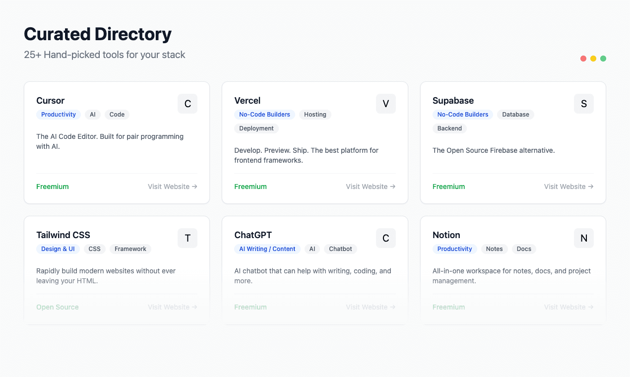This screenshot has height=377, width=630.
Task: Select the ChatGPT "C" logo icon
Action: (x=386, y=238)
